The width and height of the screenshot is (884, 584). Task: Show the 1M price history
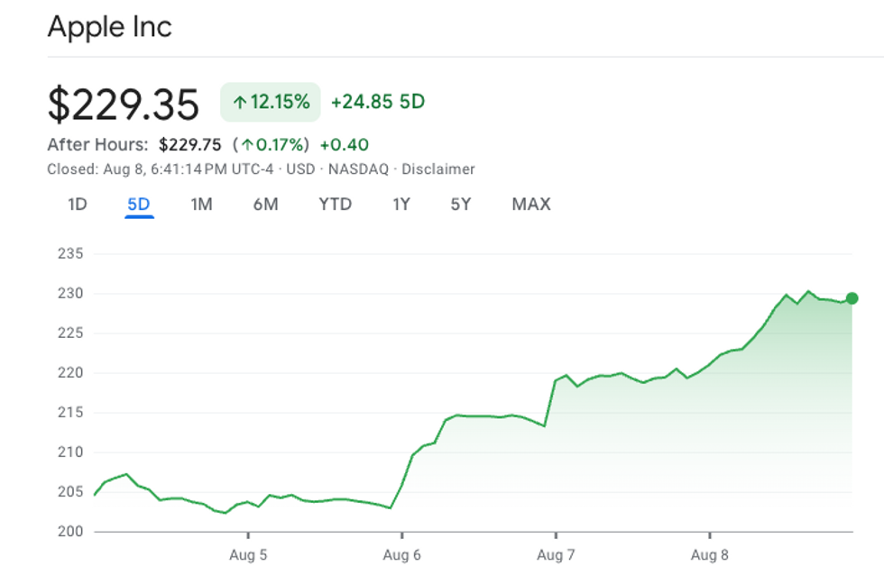click(x=201, y=205)
